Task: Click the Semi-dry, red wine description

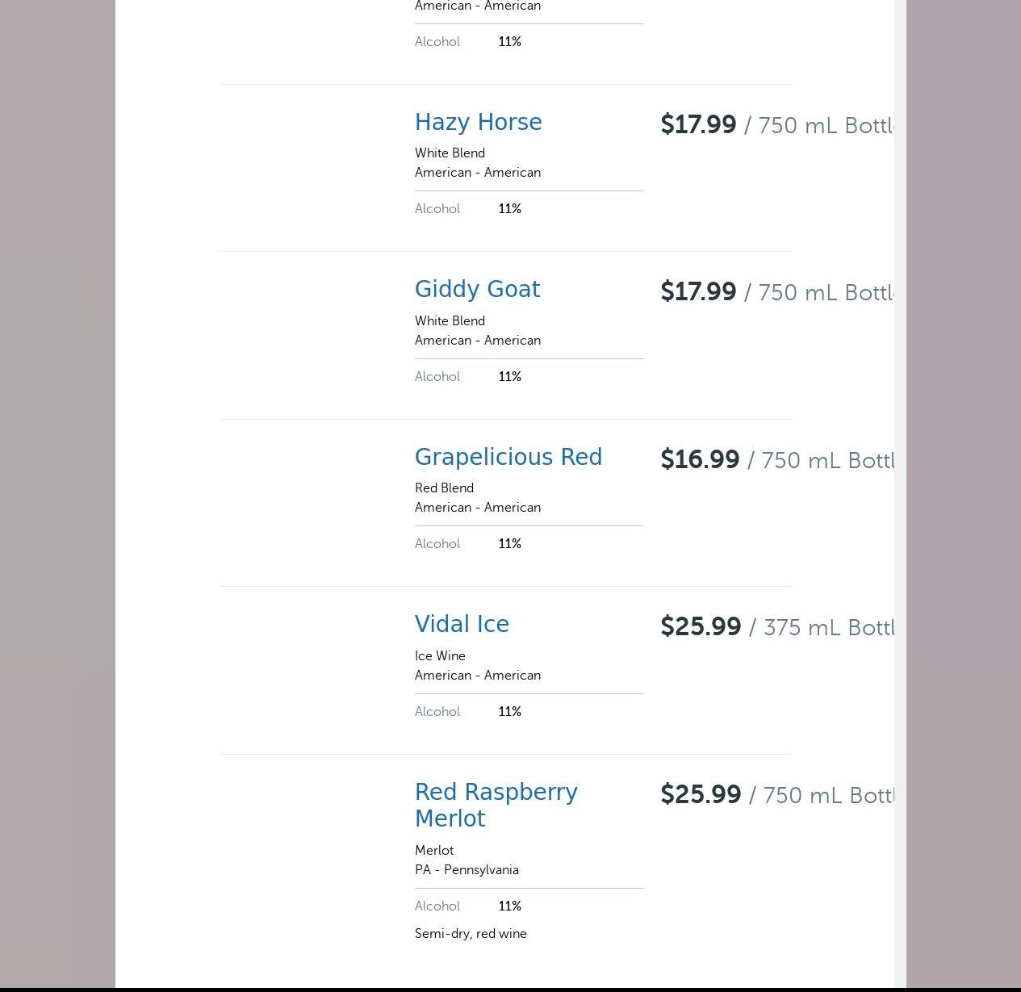Action: pos(471,934)
